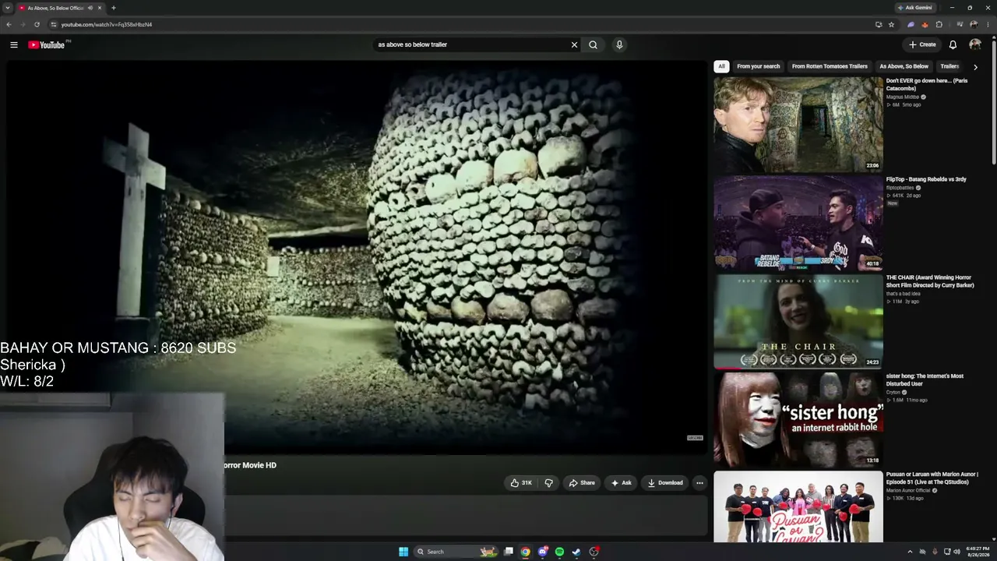Visit Marion Aunor Official channel
This screenshot has width=997, height=561.
(x=908, y=491)
